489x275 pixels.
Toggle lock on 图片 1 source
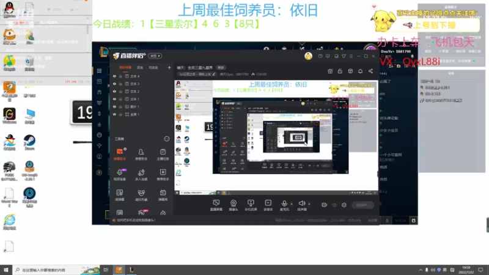pyautogui.click(x=120, y=106)
